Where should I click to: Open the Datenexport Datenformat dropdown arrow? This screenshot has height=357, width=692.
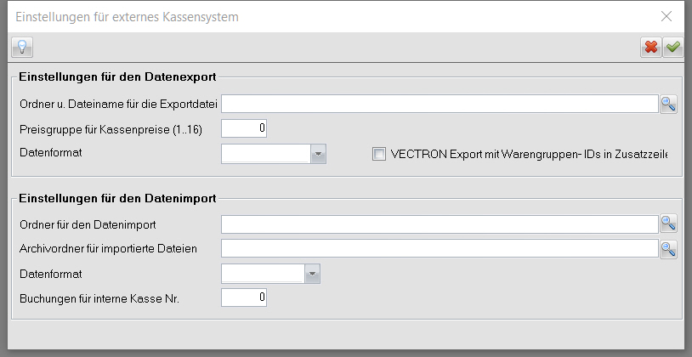pos(318,155)
